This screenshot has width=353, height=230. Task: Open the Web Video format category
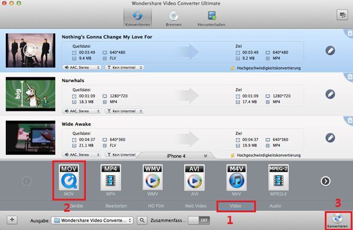point(196,206)
